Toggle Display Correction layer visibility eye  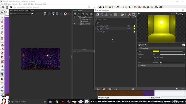tap(74, 17)
